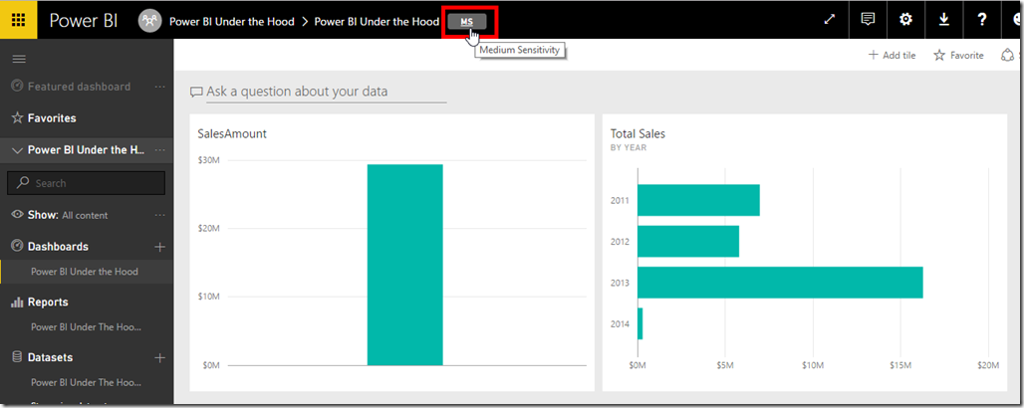Click the Search field in sidebar
This screenshot has height=408, width=1024.
click(x=87, y=183)
